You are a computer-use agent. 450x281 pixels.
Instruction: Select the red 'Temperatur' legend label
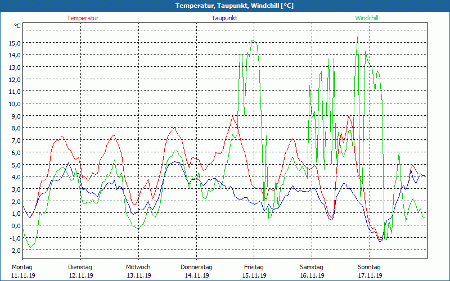click(x=83, y=18)
